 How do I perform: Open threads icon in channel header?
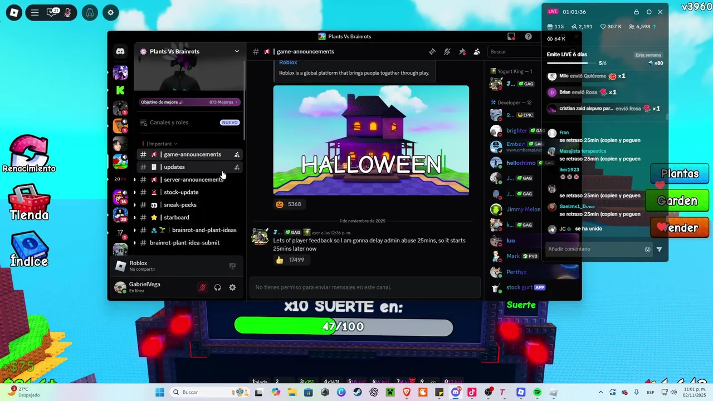click(432, 51)
